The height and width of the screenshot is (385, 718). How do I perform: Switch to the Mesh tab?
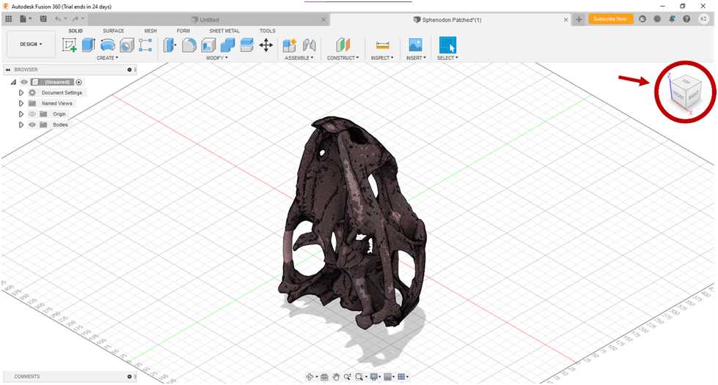tap(150, 31)
